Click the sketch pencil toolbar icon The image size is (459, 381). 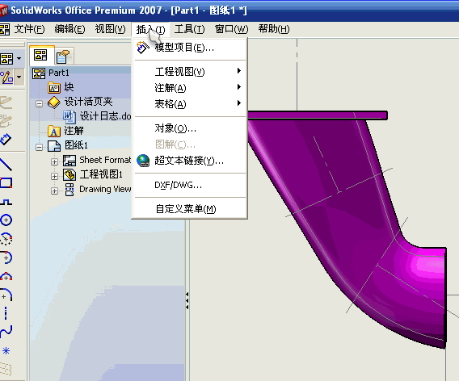click(6, 77)
